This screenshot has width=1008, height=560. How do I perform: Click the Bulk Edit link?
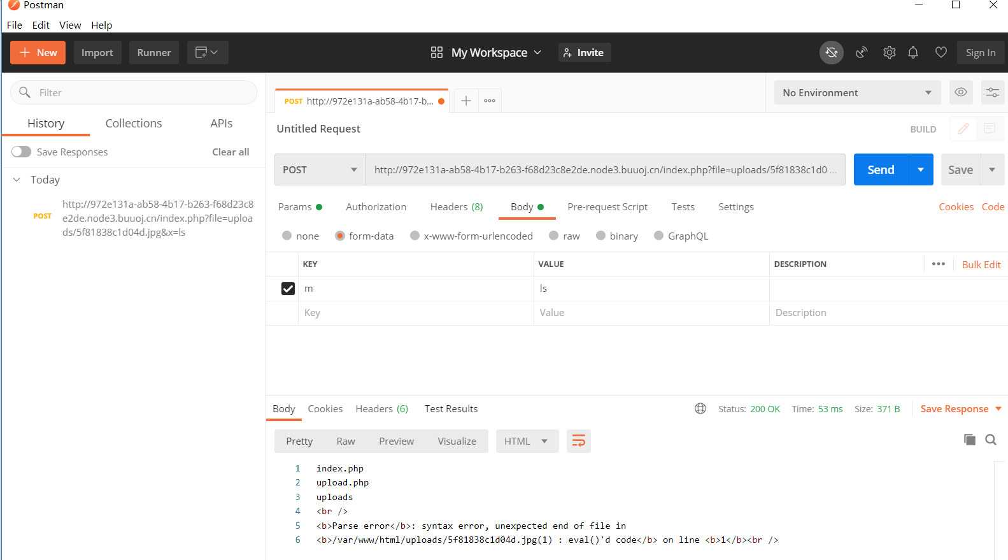[x=981, y=264]
